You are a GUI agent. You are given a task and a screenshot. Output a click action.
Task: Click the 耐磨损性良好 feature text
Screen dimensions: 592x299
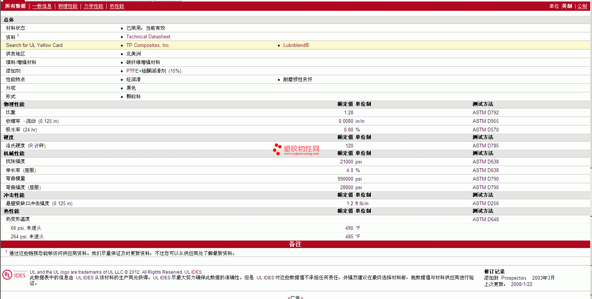point(298,80)
